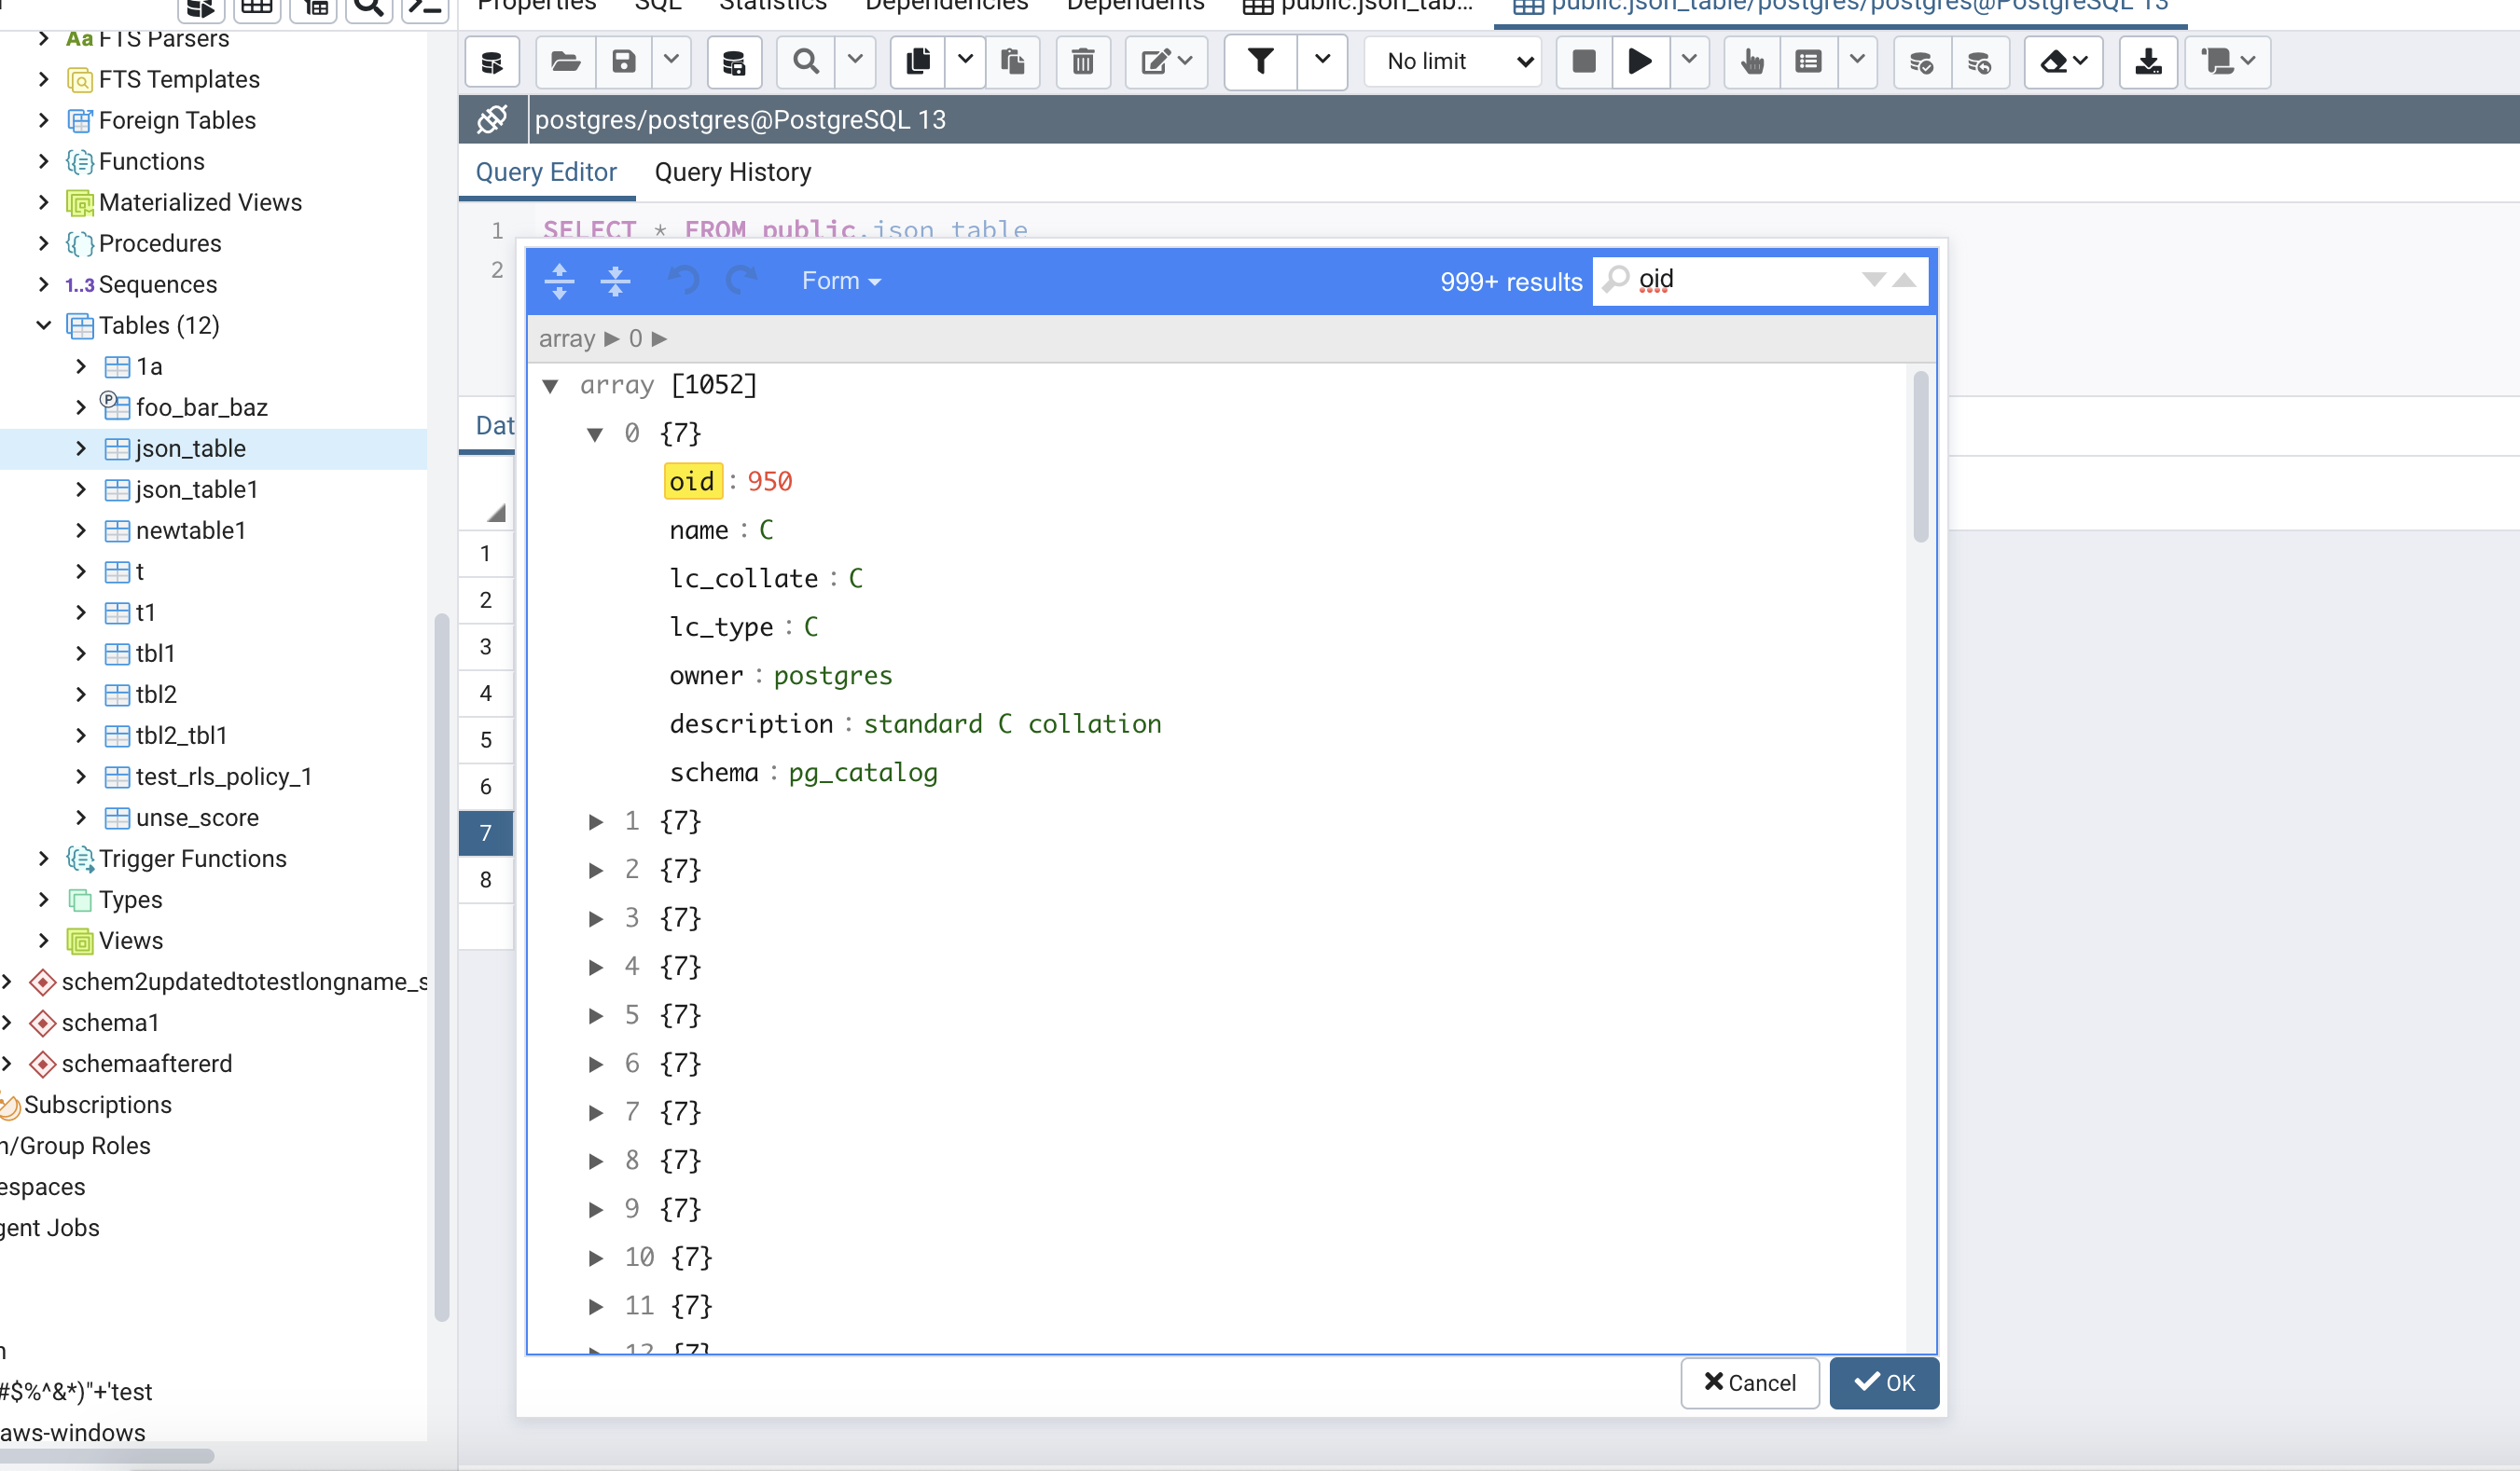The width and height of the screenshot is (2520, 1471).
Task: Click the Download results icon
Action: tap(2147, 62)
